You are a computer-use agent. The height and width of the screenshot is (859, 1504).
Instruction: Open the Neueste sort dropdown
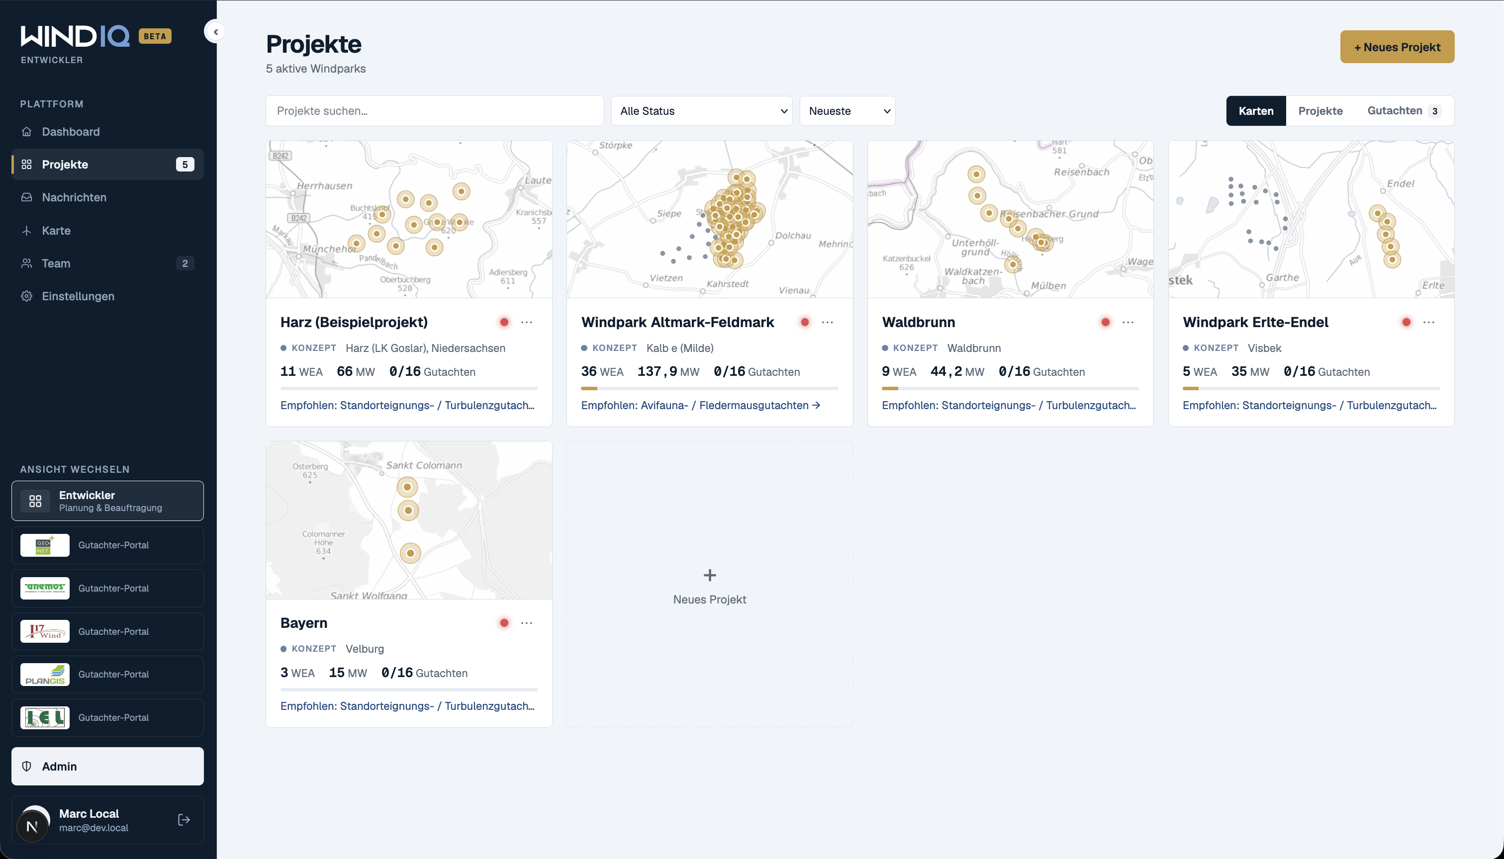(847, 111)
